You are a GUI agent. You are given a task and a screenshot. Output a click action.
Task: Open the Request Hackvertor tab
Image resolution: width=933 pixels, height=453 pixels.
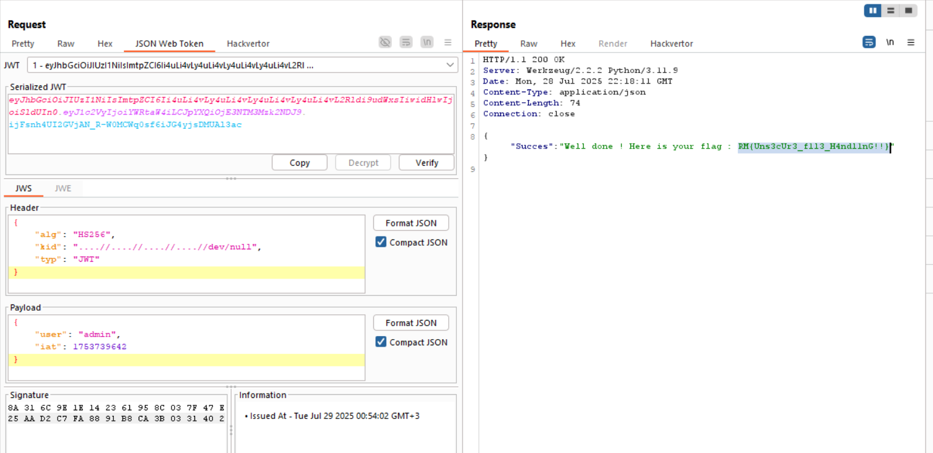tap(248, 44)
